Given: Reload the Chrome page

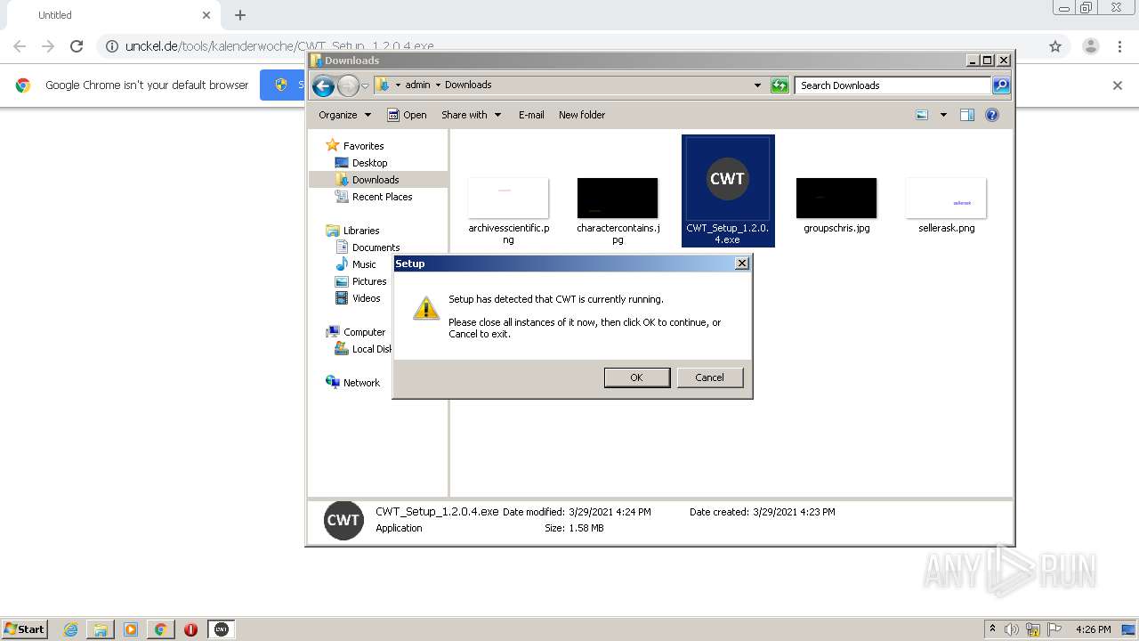Looking at the screenshot, I should 77,46.
